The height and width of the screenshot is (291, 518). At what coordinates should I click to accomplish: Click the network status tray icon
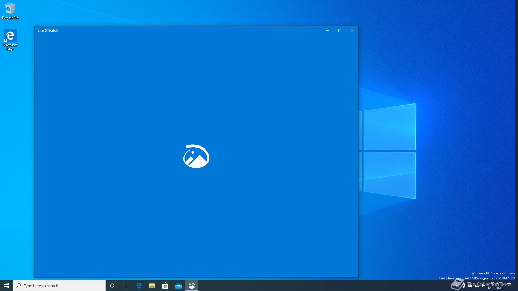(476, 286)
